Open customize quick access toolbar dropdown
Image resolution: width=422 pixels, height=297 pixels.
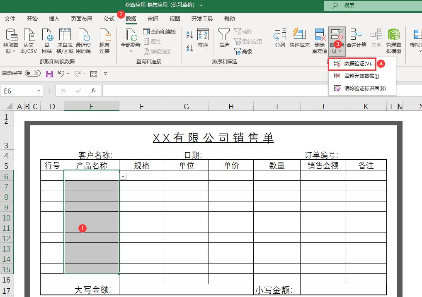point(105,73)
